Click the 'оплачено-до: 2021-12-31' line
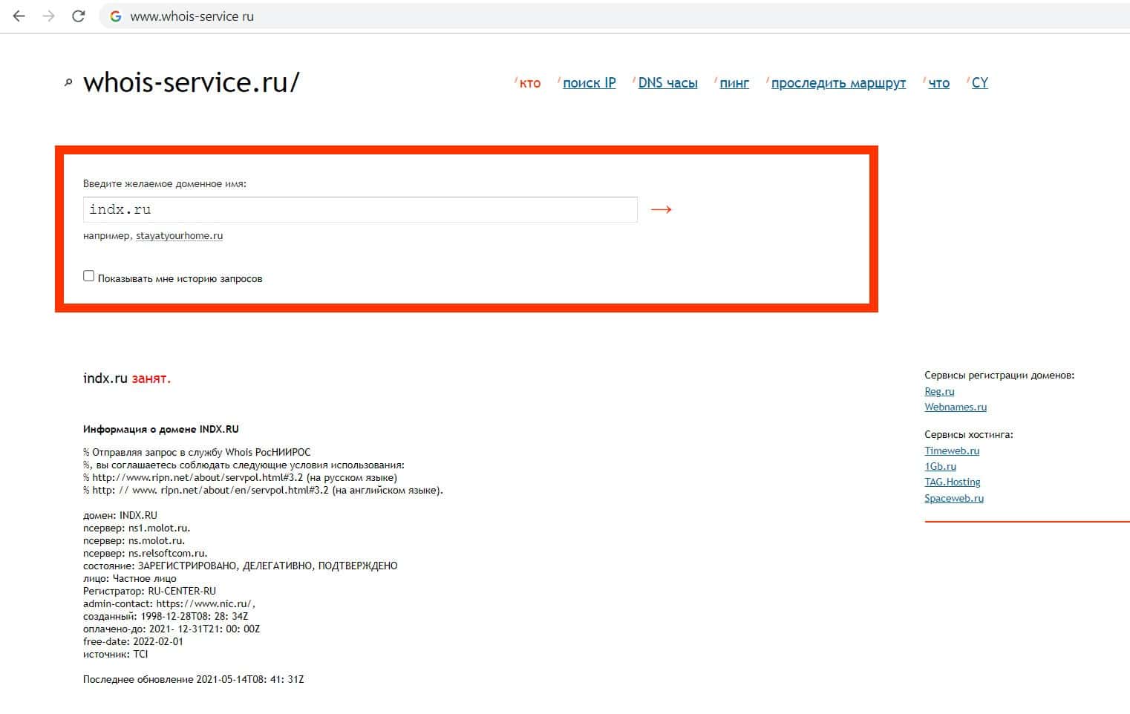 pos(172,629)
